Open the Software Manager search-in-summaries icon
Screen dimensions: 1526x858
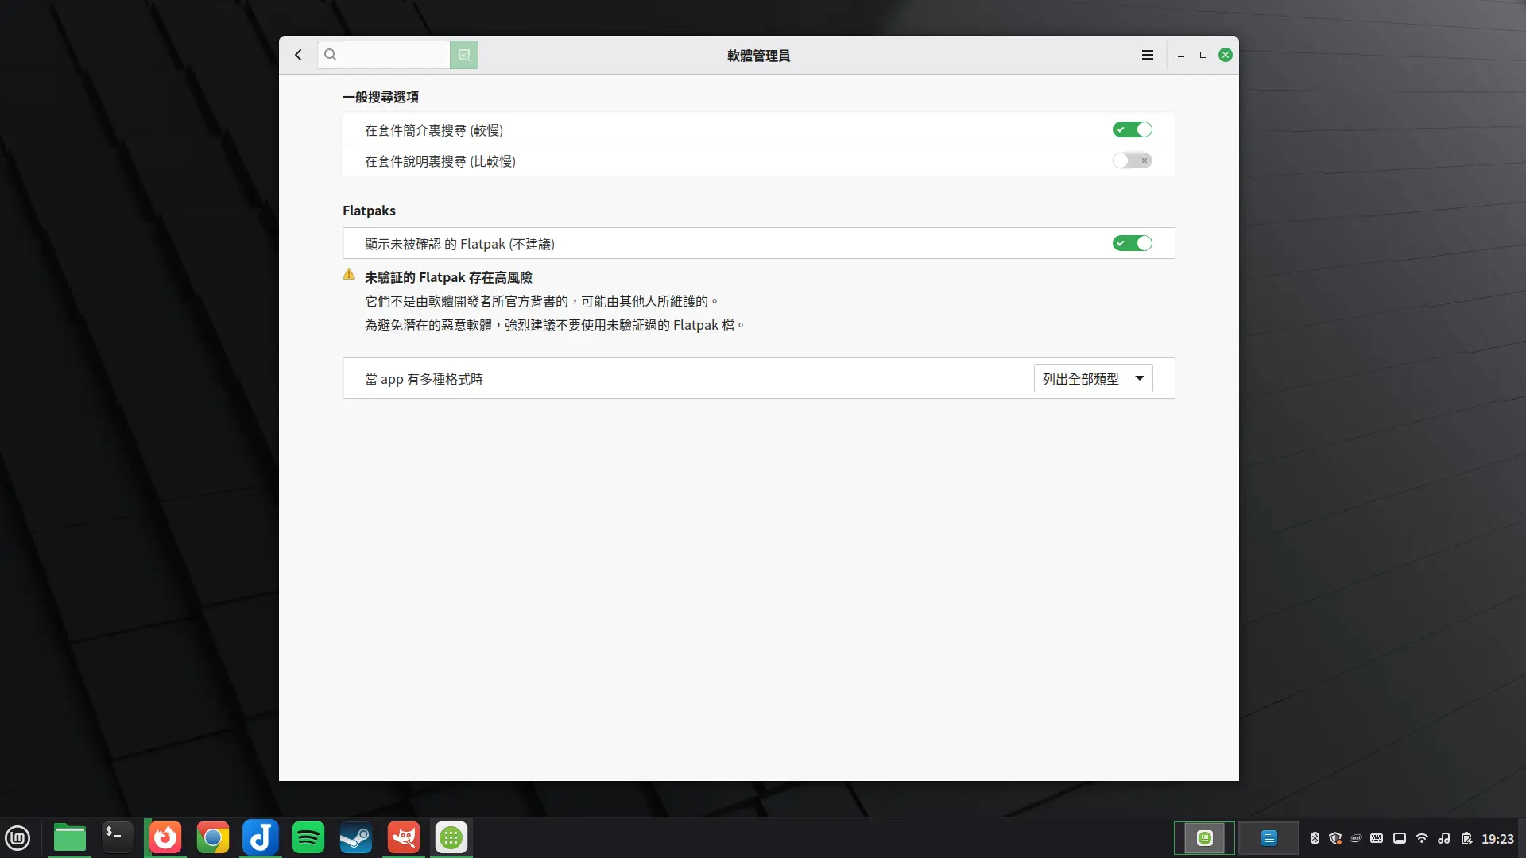click(x=463, y=55)
